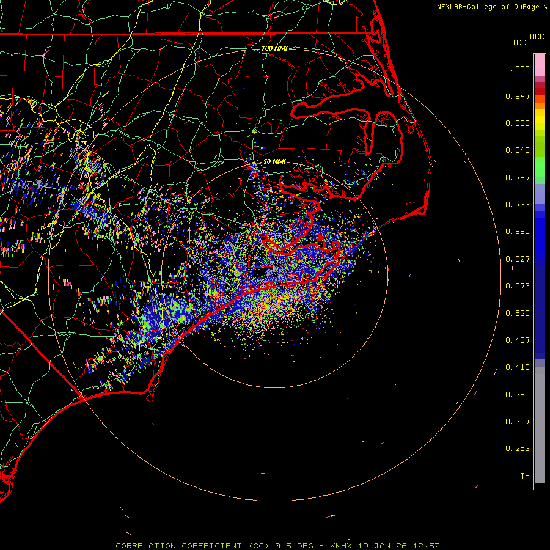550x550 pixels.
Task: Click the 0.840 legend value
Action: (518, 150)
